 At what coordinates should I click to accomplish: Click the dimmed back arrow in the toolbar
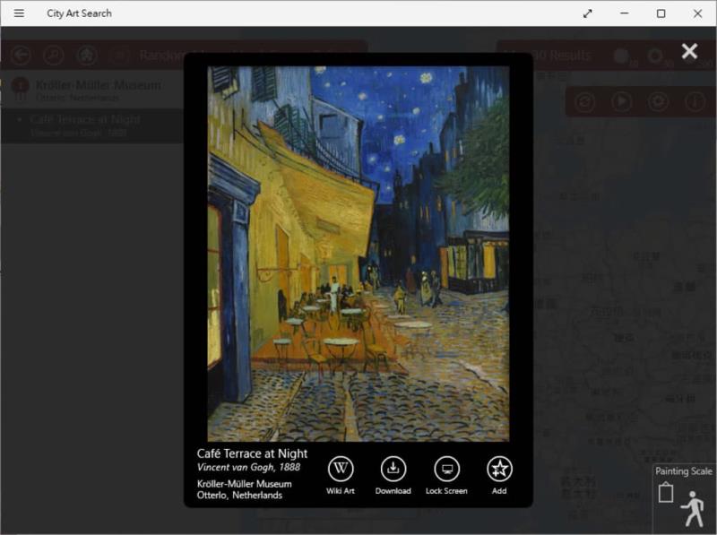[x=21, y=56]
